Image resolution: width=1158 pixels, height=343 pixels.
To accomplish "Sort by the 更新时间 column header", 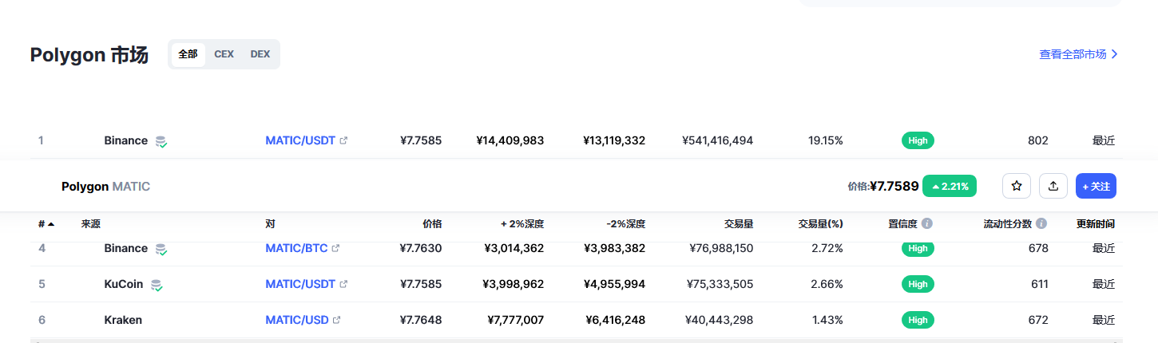I will (1095, 224).
